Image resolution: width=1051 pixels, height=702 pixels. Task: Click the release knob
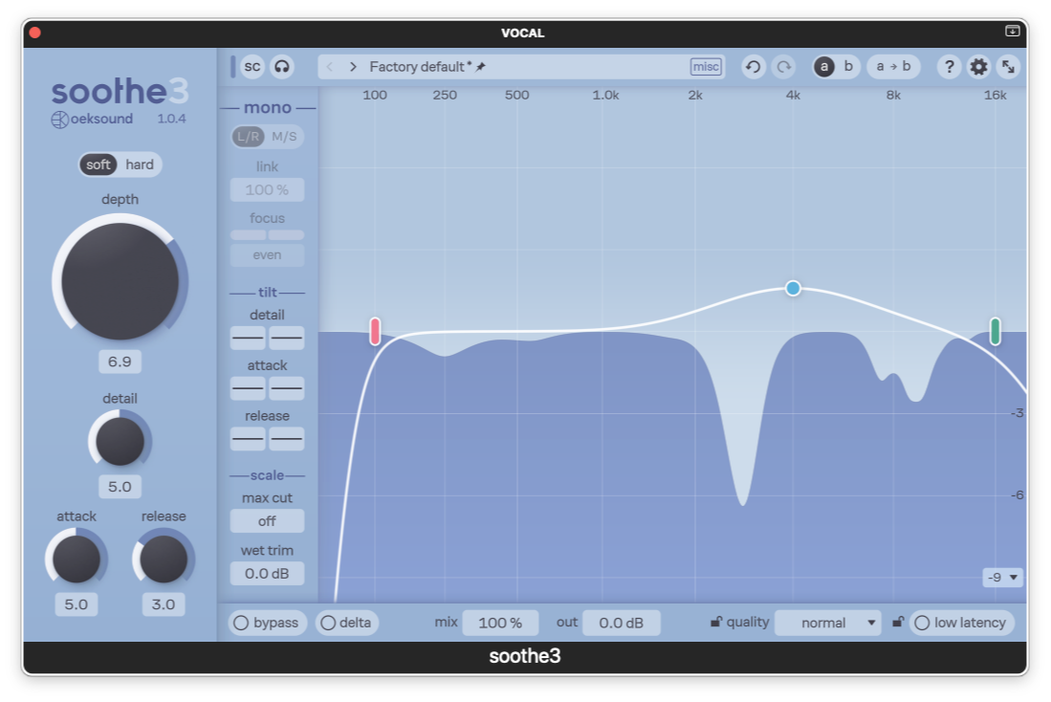[x=163, y=559]
